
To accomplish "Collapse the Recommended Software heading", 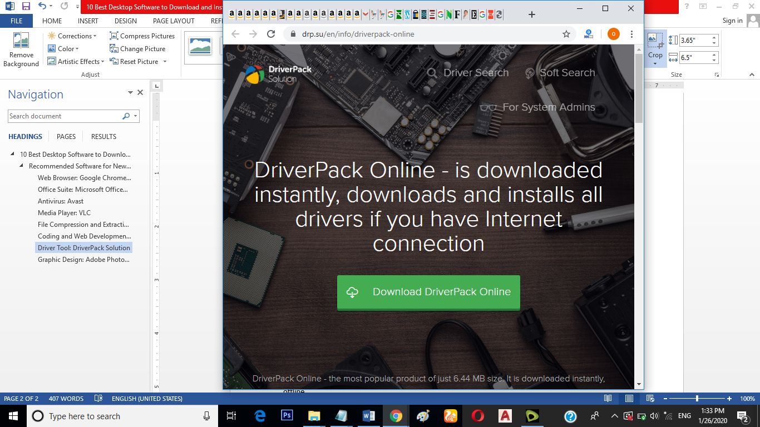I will tap(22, 166).
